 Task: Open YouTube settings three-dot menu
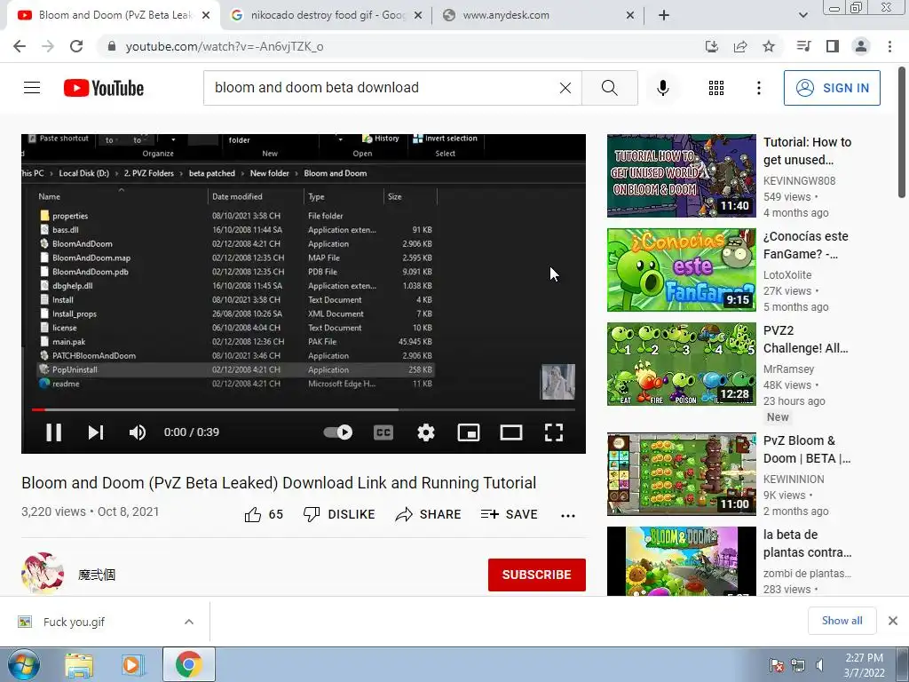[759, 88]
